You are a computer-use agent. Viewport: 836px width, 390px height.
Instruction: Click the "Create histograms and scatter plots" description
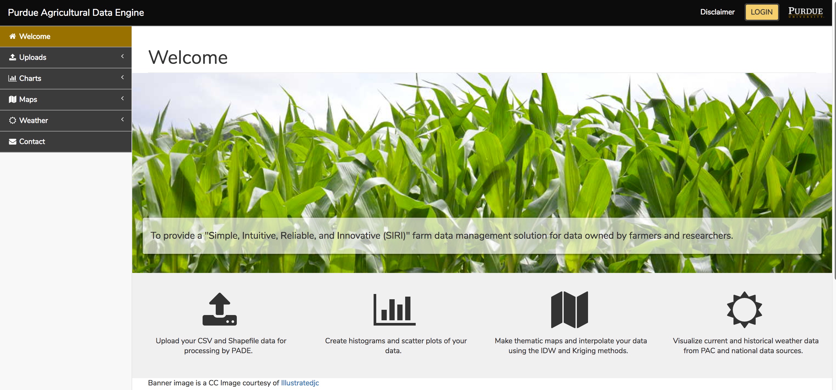tap(396, 346)
